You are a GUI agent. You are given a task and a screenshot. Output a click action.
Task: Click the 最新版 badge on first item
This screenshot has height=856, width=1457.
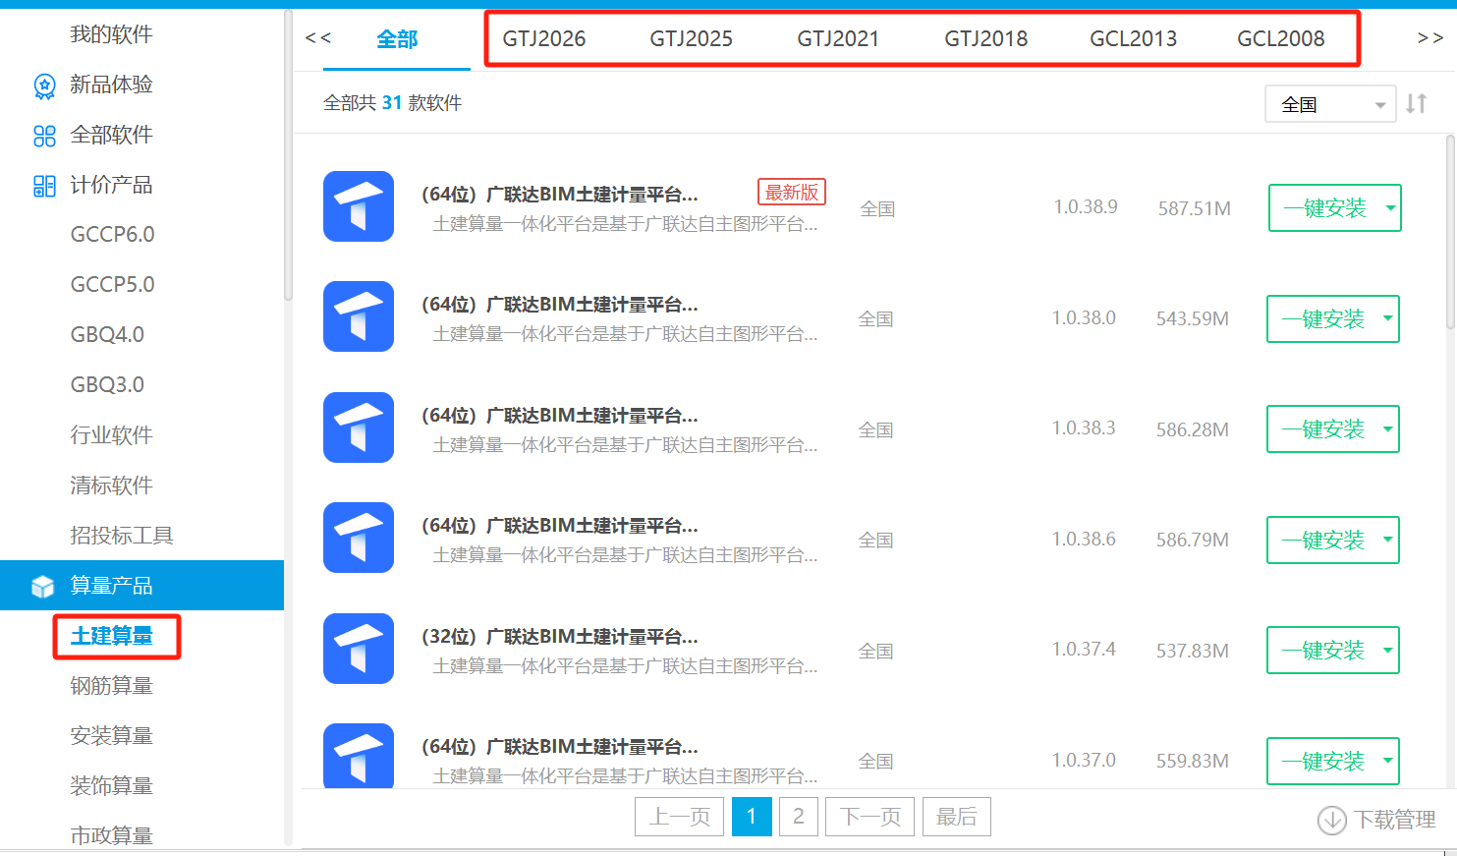[x=792, y=192]
